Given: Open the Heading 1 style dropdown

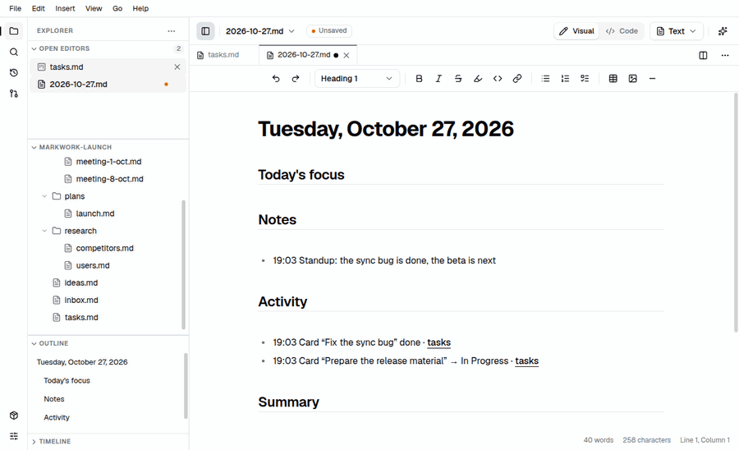Looking at the screenshot, I should click(x=357, y=79).
